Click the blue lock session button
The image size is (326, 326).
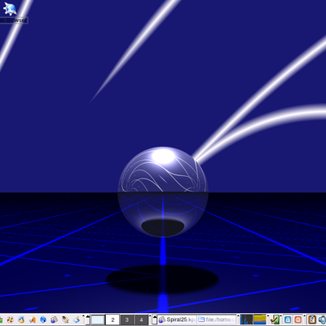[x=288, y=319]
